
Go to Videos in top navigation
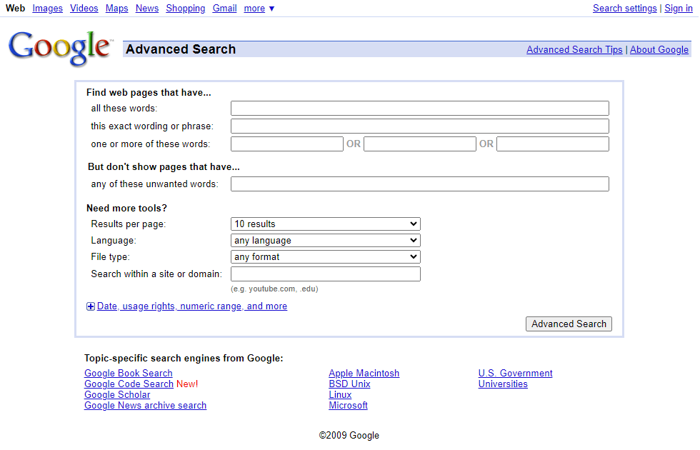(x=84, y=8)
